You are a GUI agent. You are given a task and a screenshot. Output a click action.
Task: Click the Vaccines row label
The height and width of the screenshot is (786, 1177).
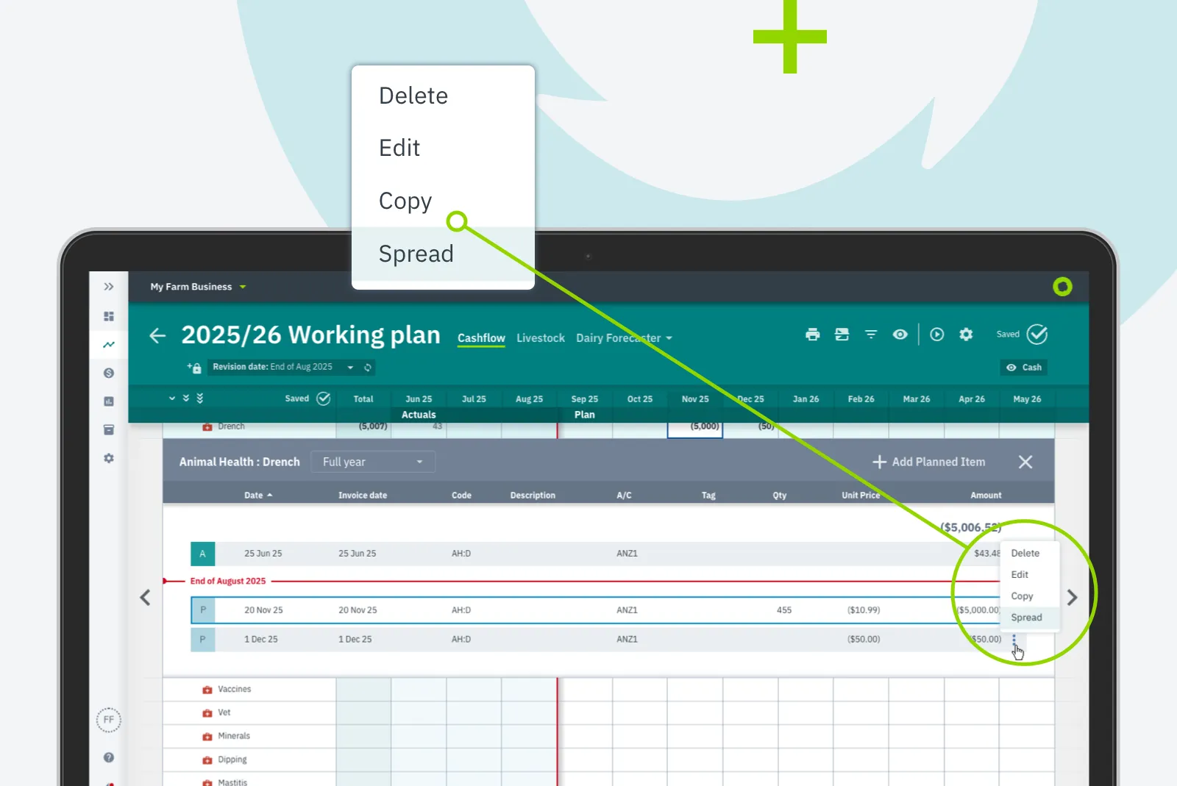point(235,690)
